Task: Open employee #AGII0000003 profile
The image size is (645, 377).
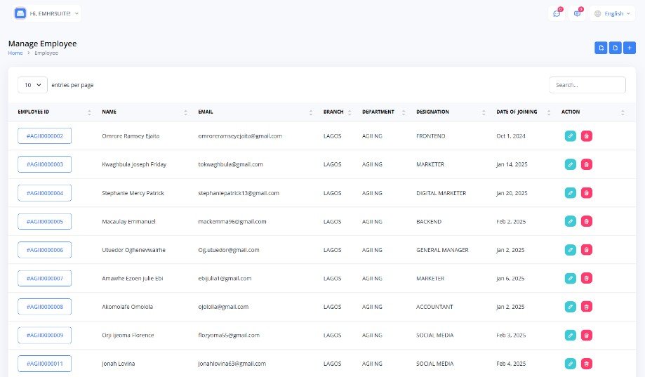Action: 44,164
